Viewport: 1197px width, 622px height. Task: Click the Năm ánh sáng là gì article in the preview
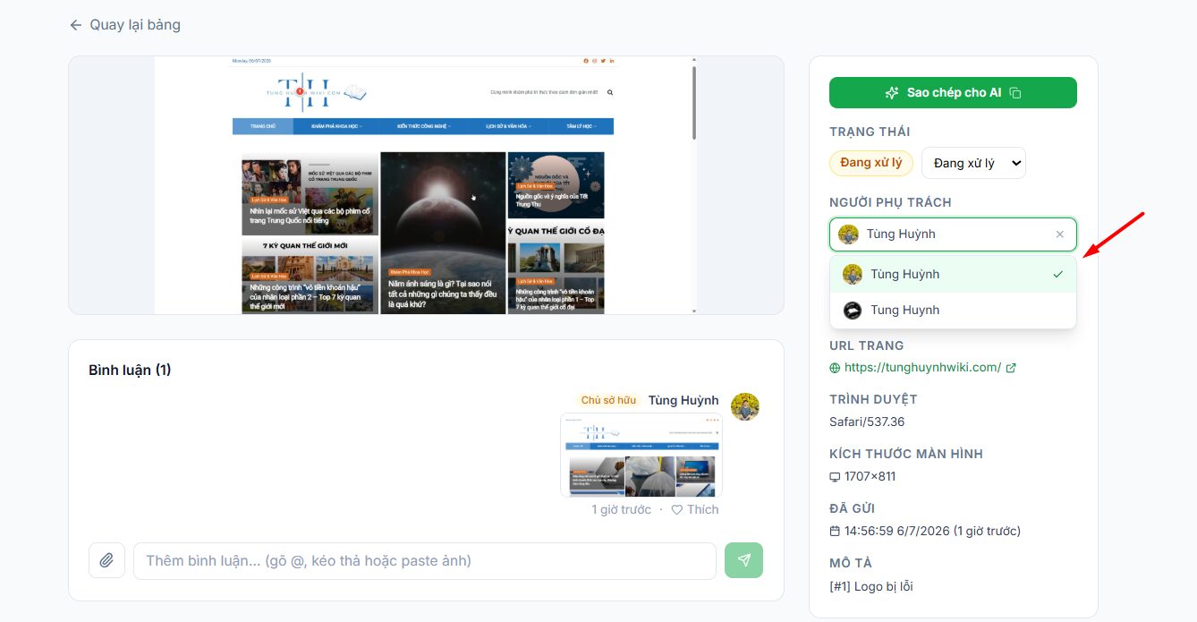[443, 233]
